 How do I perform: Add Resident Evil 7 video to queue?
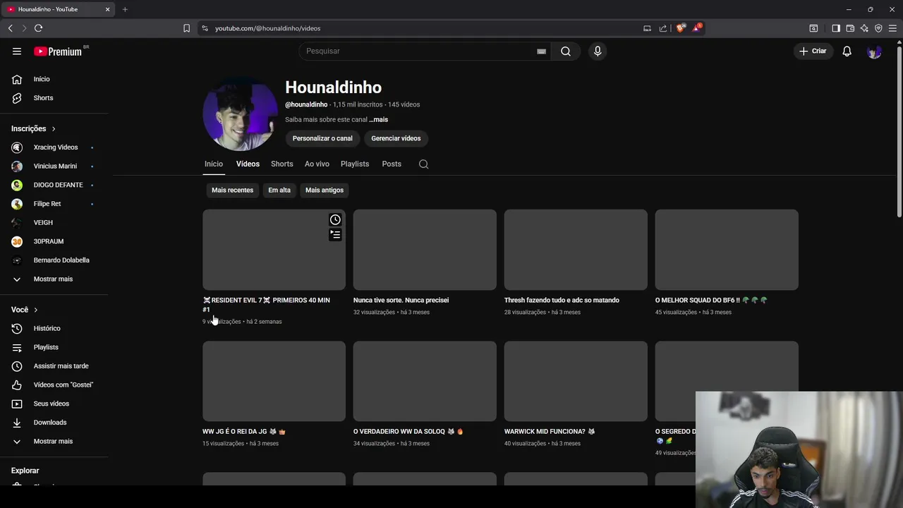click(335, 234)
